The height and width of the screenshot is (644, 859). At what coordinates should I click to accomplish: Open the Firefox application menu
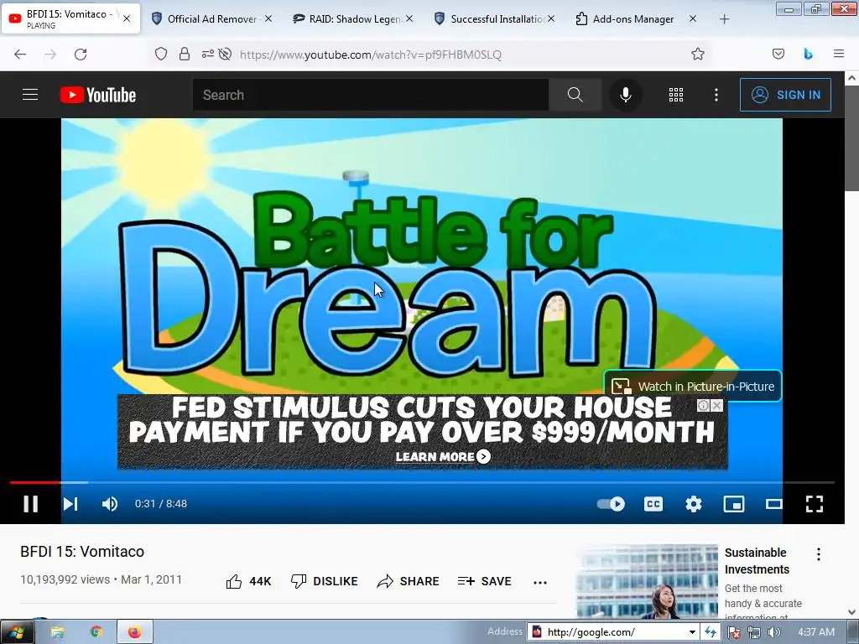pos(839,54)
